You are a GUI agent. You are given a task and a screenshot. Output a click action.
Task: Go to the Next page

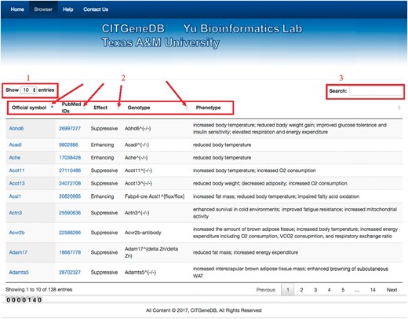(392, 290)
